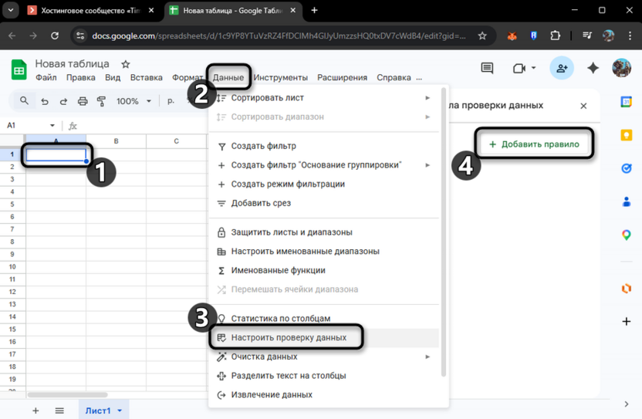The width and height of the screenshot is (642, 419).
Task: Choose 'Разделить текст на столбцы'
Action: point(324,376)
